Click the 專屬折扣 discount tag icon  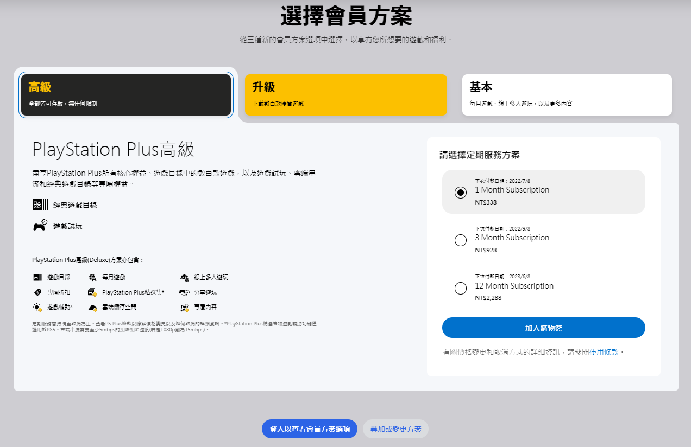click(x=37, y=292)
